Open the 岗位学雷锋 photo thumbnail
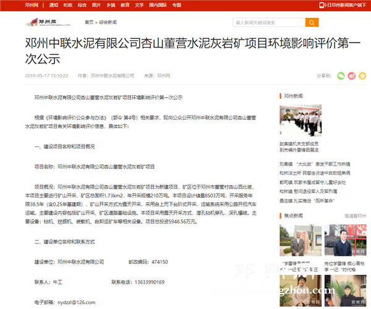The image size is (371, 309). pyautogui.click(x=346, y=240)
